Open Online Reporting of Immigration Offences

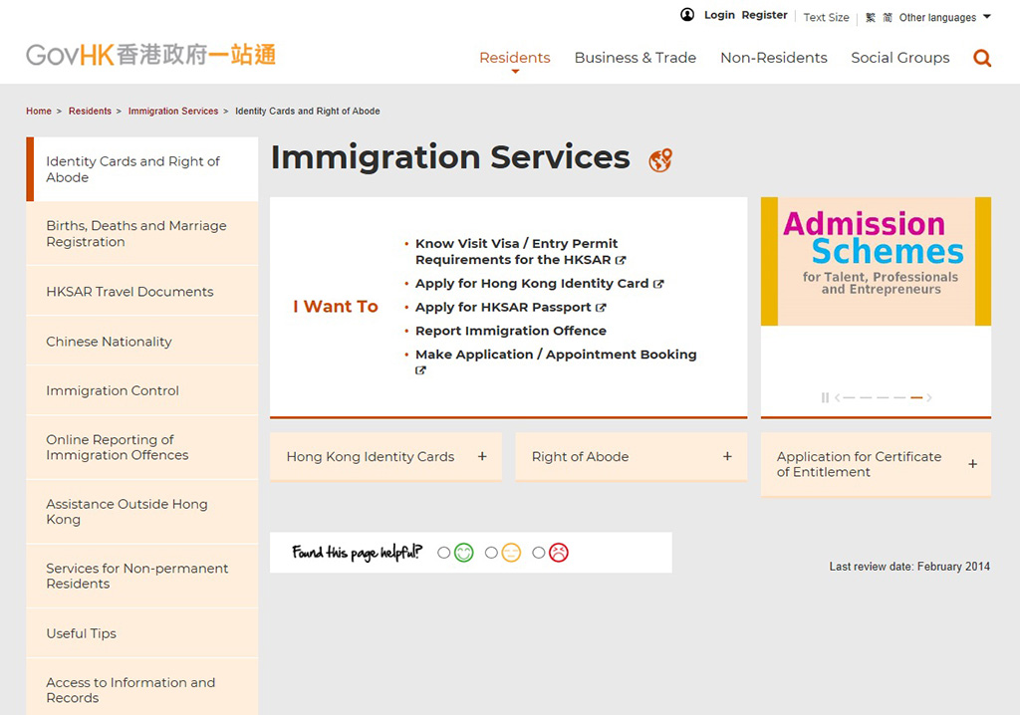(x=141, y=447)
